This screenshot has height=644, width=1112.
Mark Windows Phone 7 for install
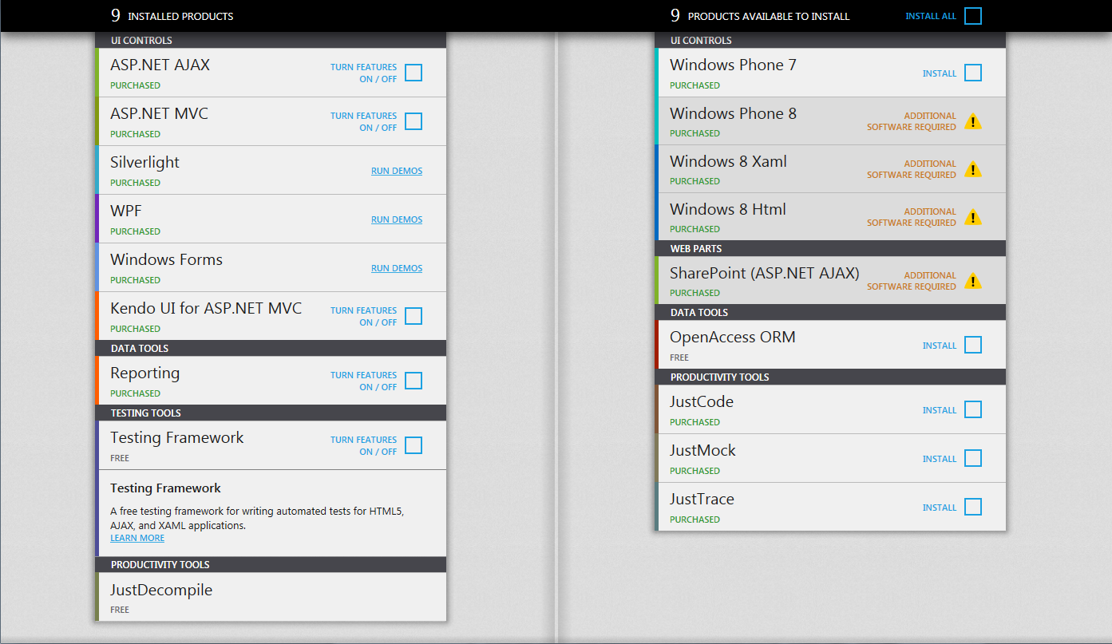(x=973, y=73)
